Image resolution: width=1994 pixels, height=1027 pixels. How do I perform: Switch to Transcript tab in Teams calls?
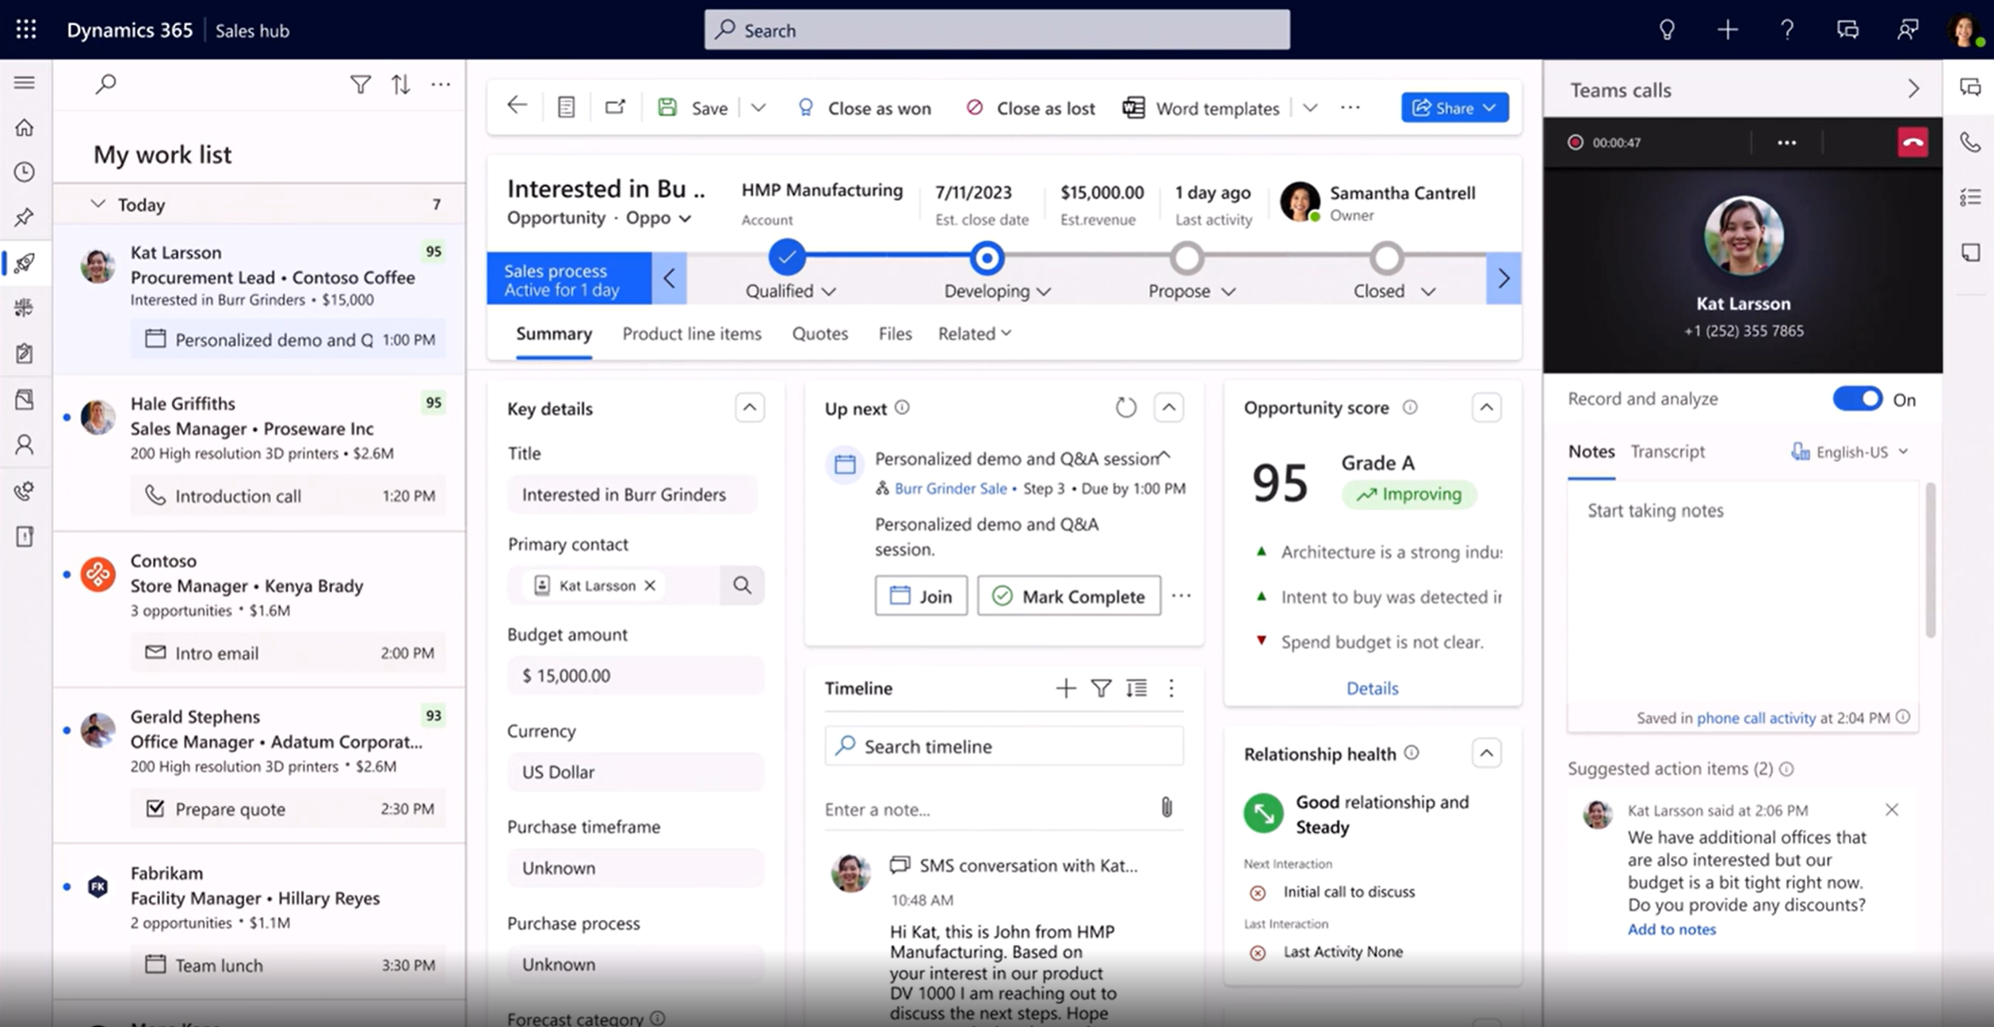tap(1667, 452)
